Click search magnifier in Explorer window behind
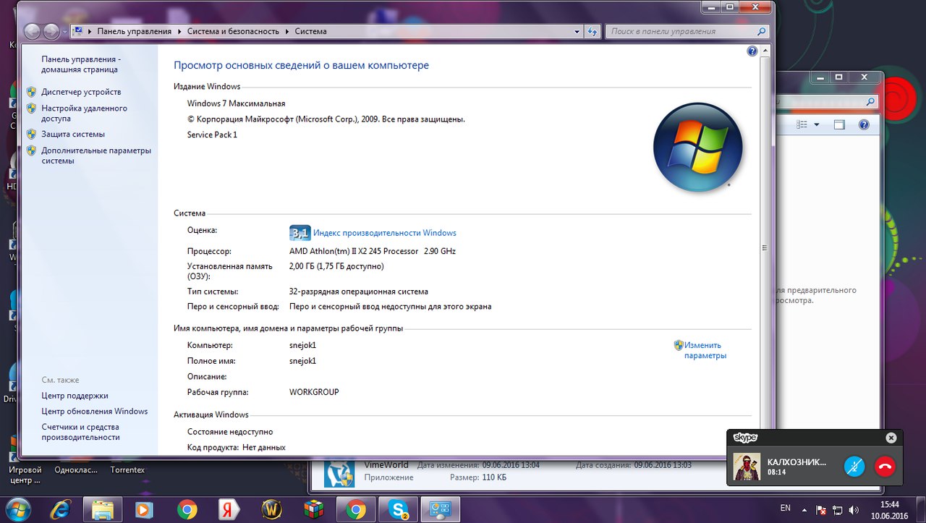926x523 pixels. [x=871, y=102]
